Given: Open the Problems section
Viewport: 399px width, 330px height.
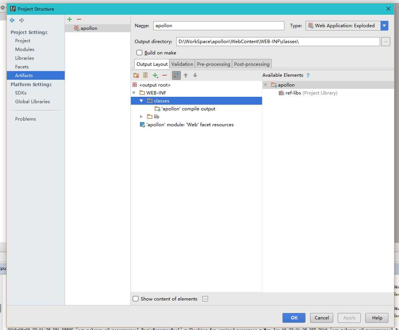Looking at the screenshot, I should click(25, 119).
